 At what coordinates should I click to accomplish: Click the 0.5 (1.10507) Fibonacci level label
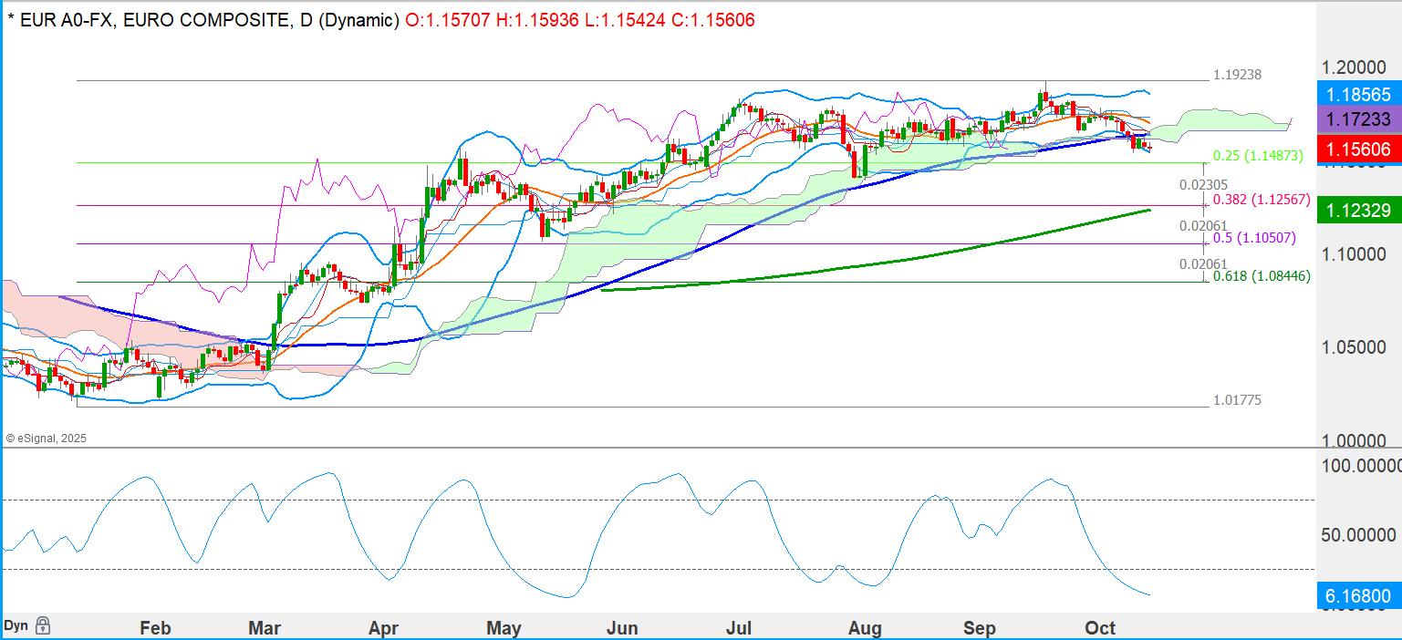[1254, 238]
